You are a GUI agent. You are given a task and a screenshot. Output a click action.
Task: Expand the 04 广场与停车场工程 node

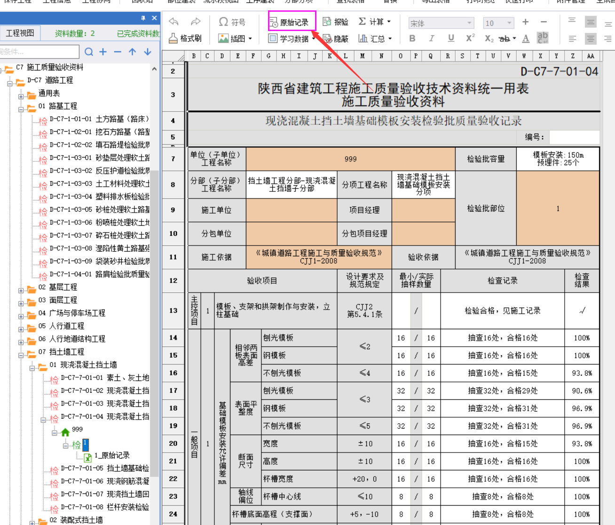tap(21, 317)
